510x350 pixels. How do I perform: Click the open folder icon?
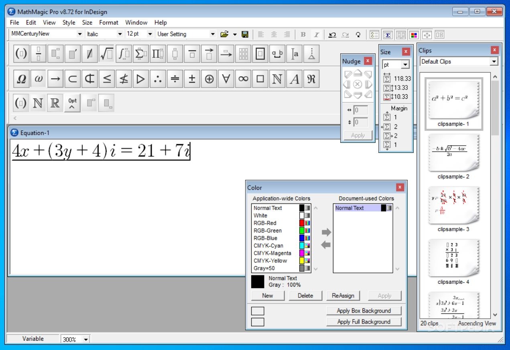point(225,34)
